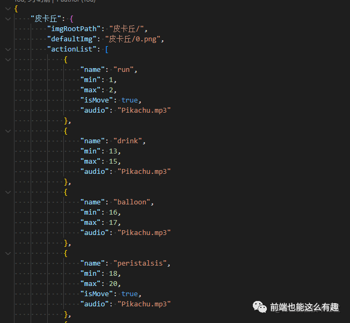Viewport: 350px width, 323px height.
Task: Collapse the "run" action object chevron
Action: click(x=8, y=60)
